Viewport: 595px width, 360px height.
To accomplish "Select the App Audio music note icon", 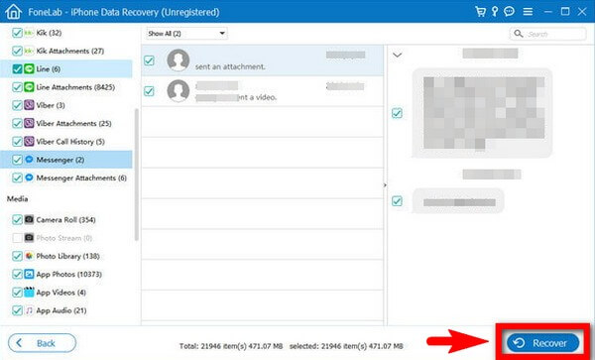I will [29, 310].
